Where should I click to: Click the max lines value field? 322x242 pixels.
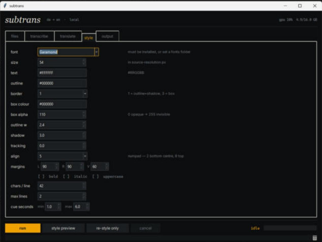click(62, 196)
